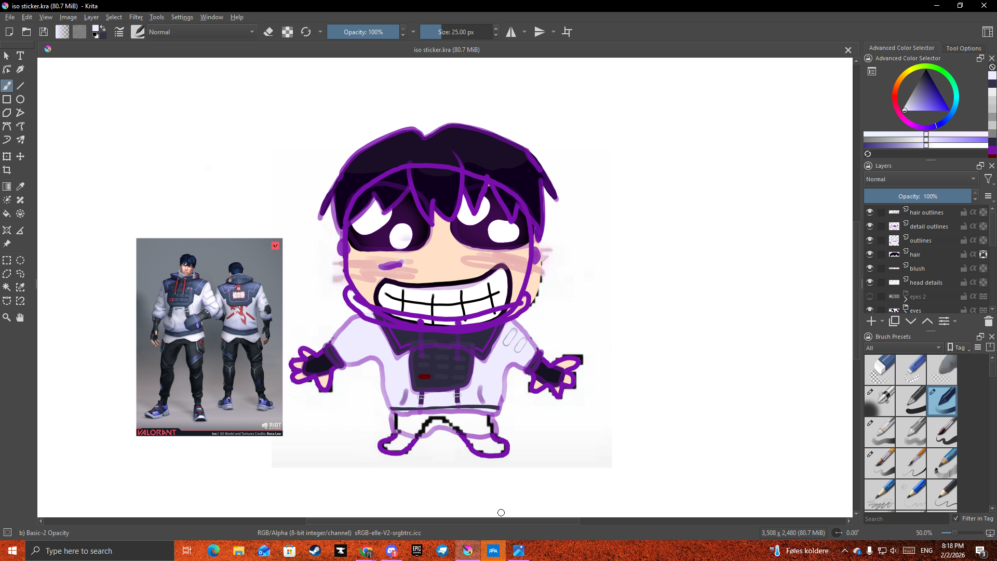Hide the hair outlines layer
The image size is (997, 561).
click(x=870, y=211)
